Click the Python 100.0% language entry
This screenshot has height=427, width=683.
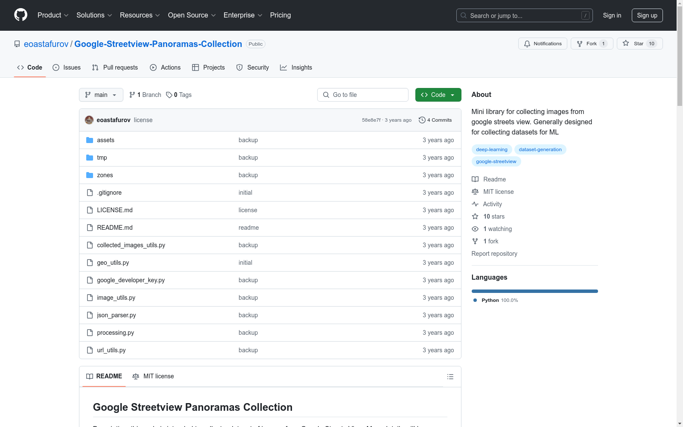tap(496, 300)
